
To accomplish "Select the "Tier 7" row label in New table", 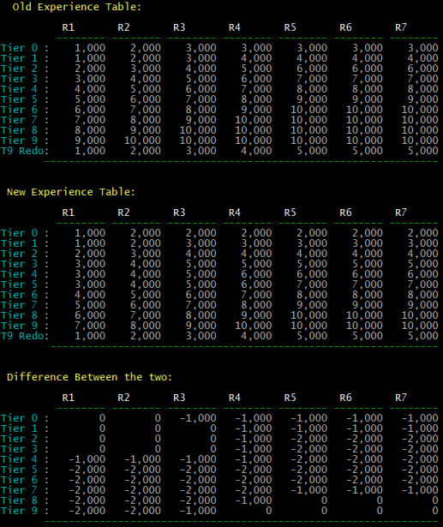I will click(19, 305).
